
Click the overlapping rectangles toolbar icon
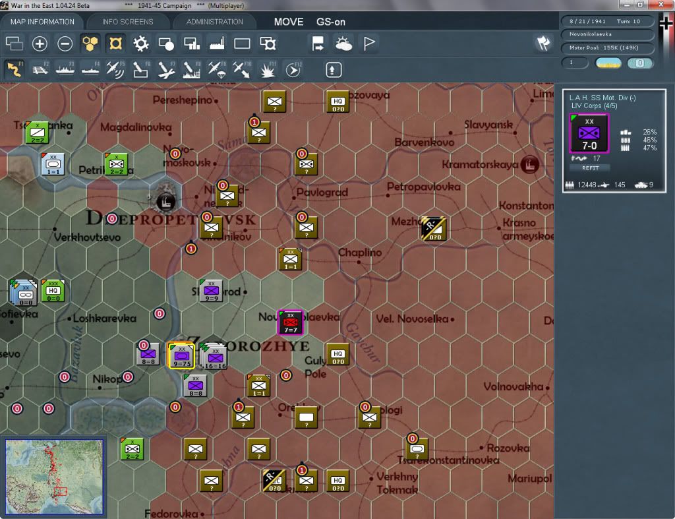pos(15,44)
